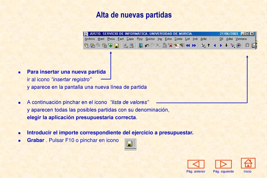
Task: Minimize the JUSTO window
Action: (x=243, y=34)
